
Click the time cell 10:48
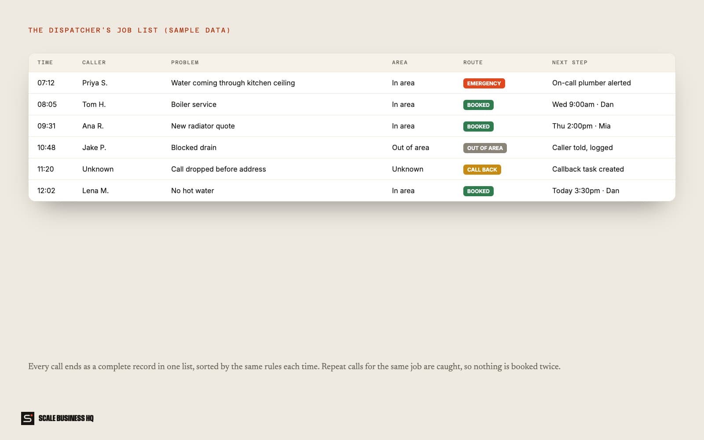[46, 147]
